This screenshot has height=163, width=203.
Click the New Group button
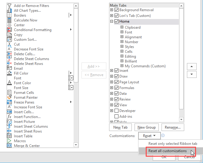[x=147, y=127]
